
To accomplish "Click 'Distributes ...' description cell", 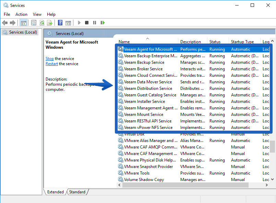I will click(192, 88).
